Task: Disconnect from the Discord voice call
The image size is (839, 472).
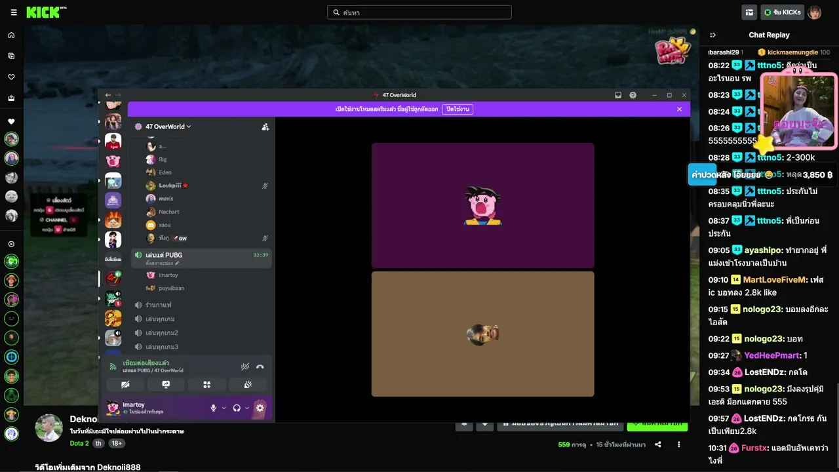Action: click(260, 366)
